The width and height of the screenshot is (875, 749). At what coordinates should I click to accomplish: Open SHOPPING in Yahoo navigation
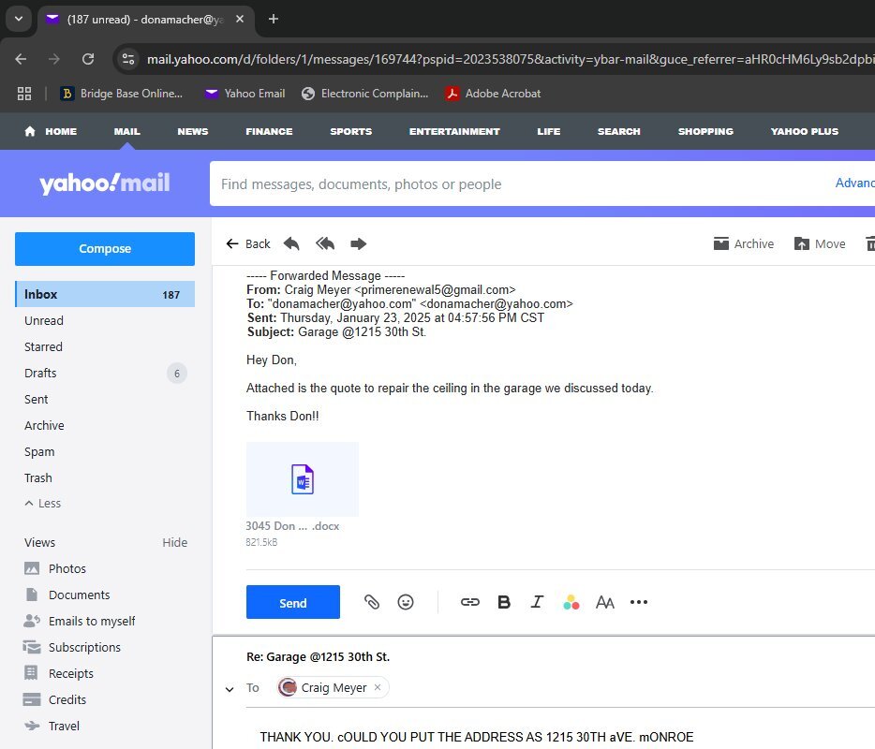click(x=705, y=132)
